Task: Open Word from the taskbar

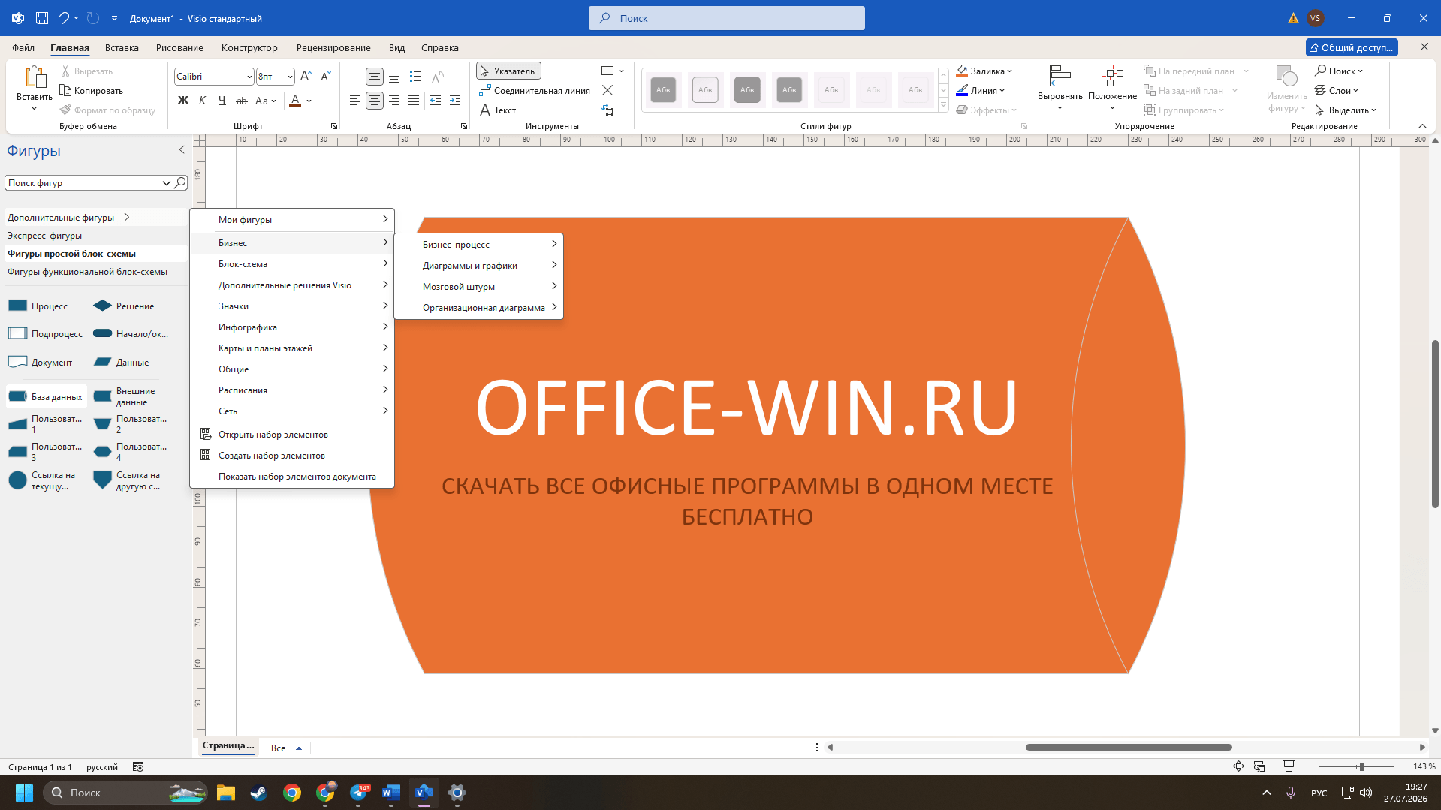Action: [391, 793]
